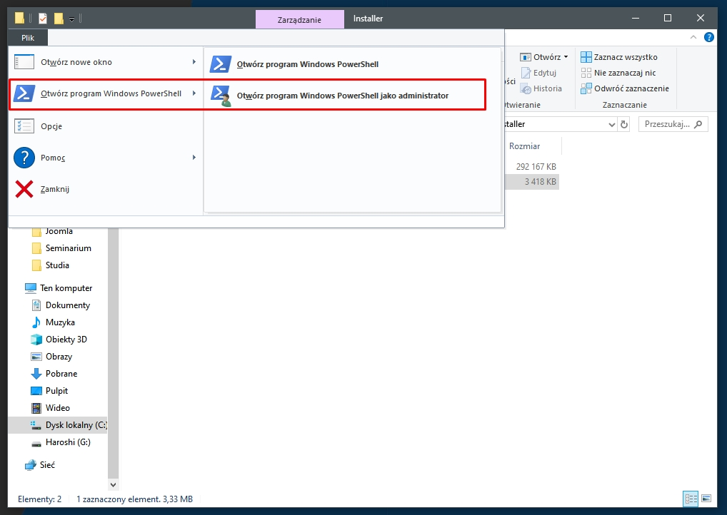The height and width of the screenshot is (515, 727).
Task: Open the address bar dropdown arrow
Action: [x=612, y=123]
